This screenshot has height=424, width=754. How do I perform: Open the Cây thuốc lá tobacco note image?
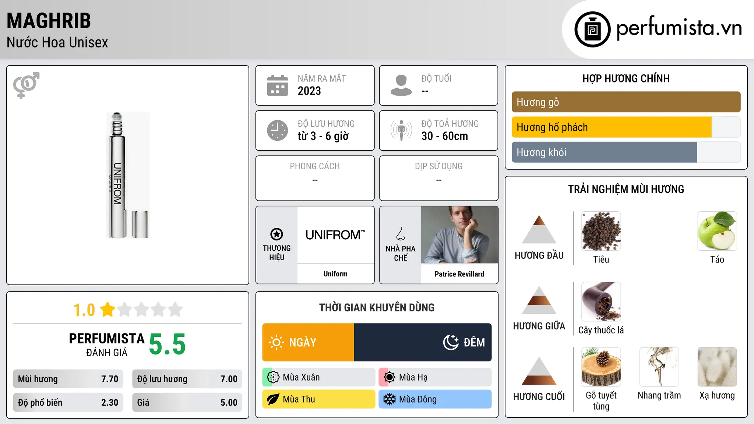601,302
